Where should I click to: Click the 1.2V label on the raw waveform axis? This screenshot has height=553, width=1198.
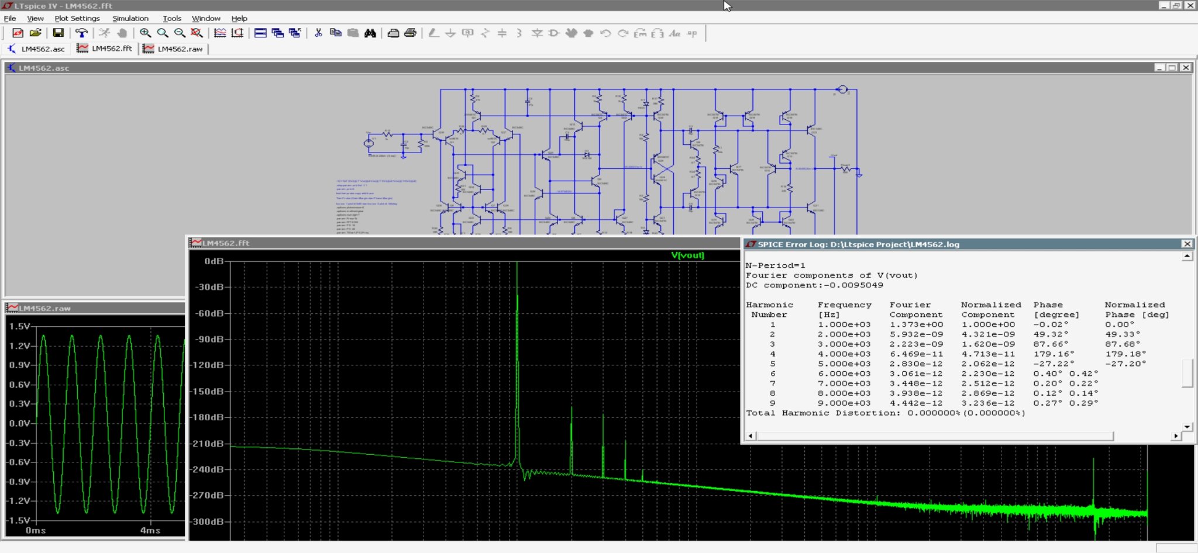20,345
